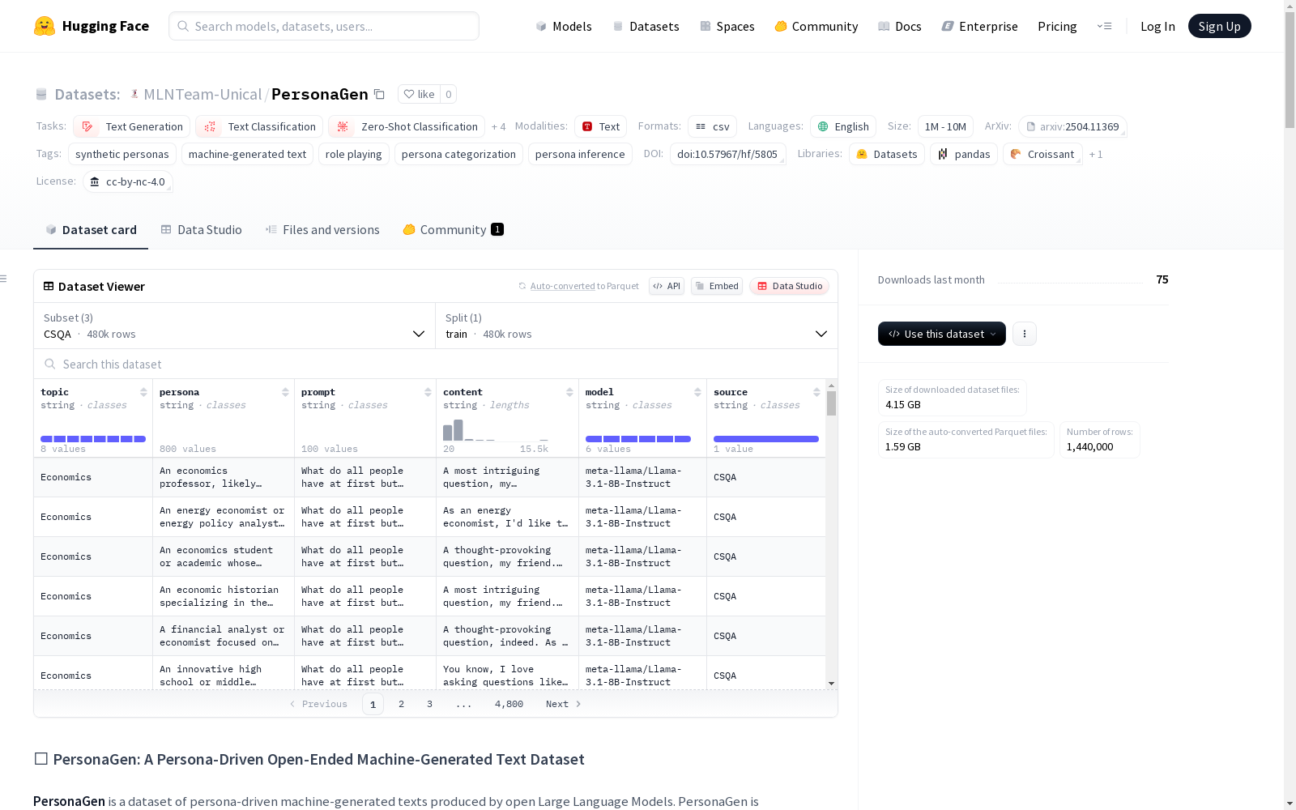Click the Croissant library tag
Screen dimensions: 1296x810
coord(1042,154)
